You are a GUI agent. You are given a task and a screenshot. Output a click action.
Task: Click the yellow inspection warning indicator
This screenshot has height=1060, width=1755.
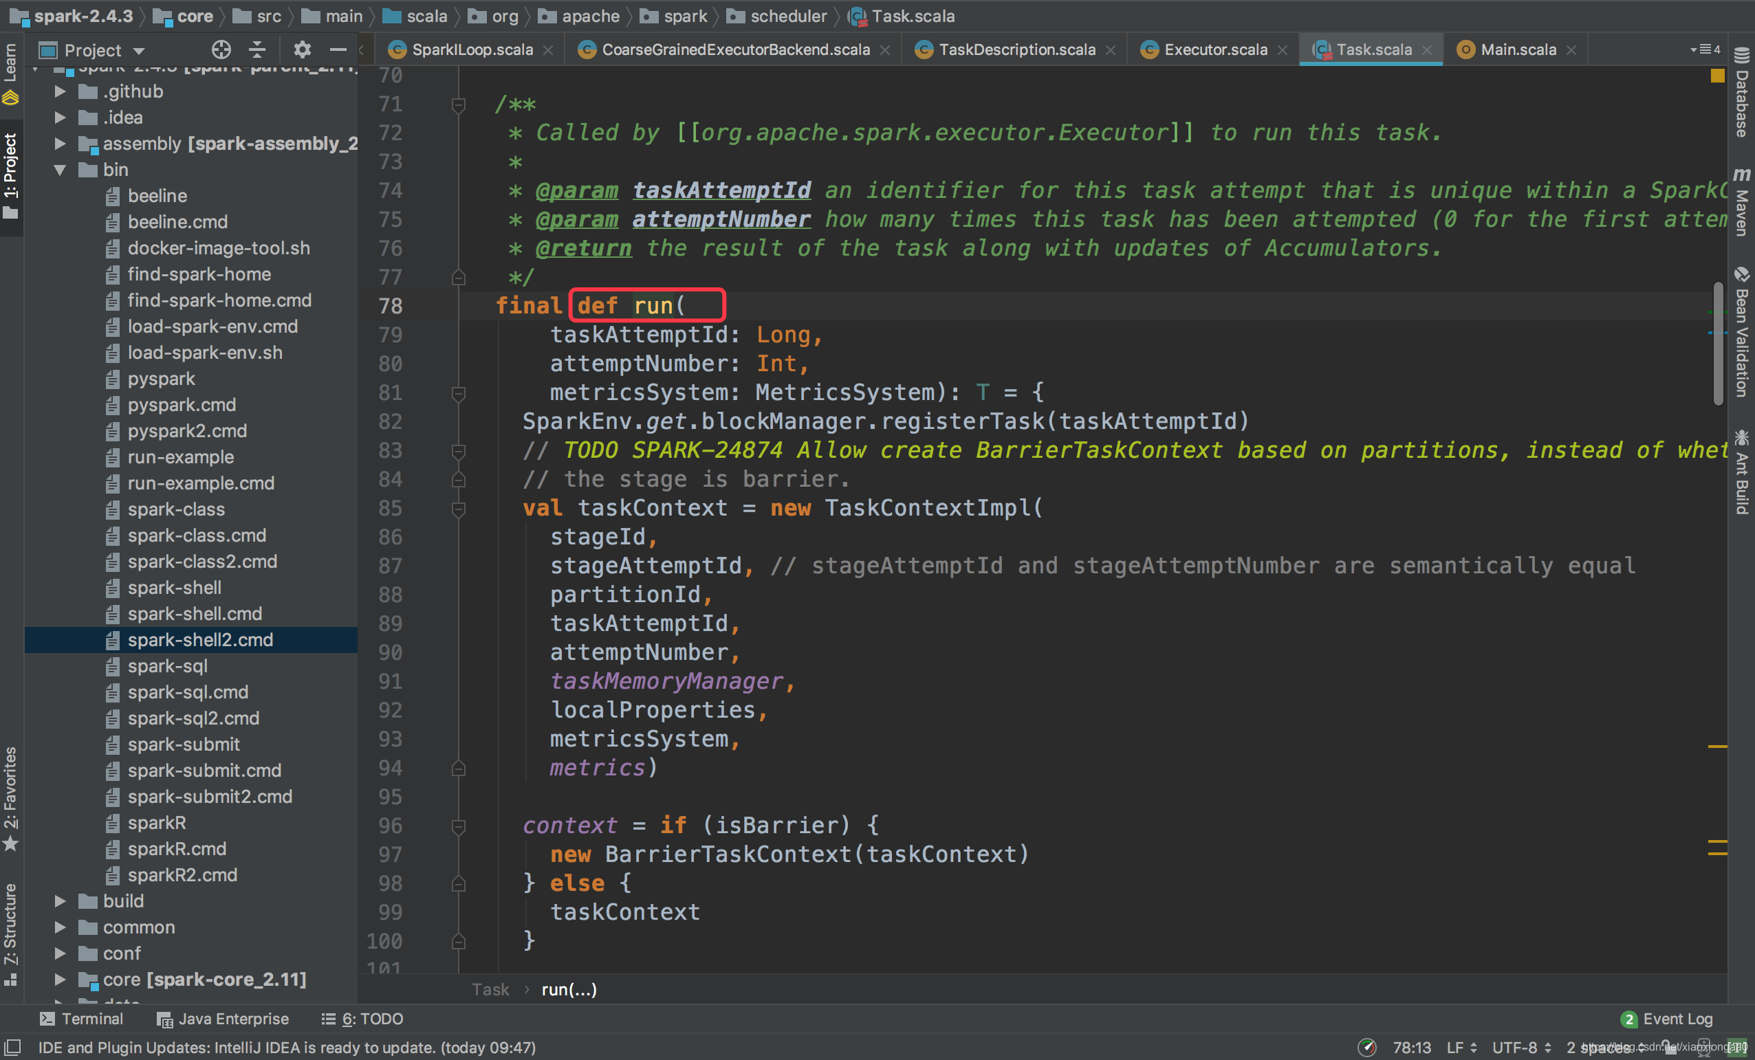pyautogui.click(x=1717, y=76)
